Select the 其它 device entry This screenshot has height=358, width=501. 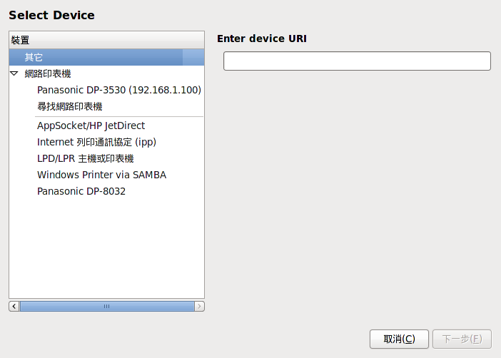tap(107, 57)
